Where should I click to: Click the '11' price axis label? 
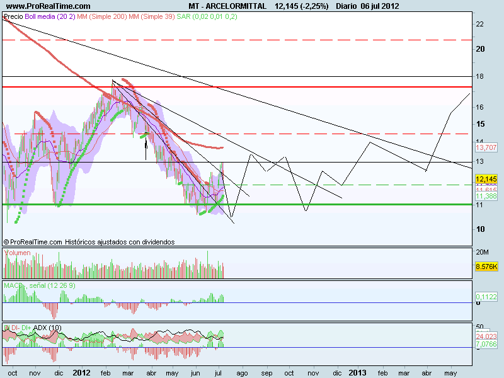[479, 205]
